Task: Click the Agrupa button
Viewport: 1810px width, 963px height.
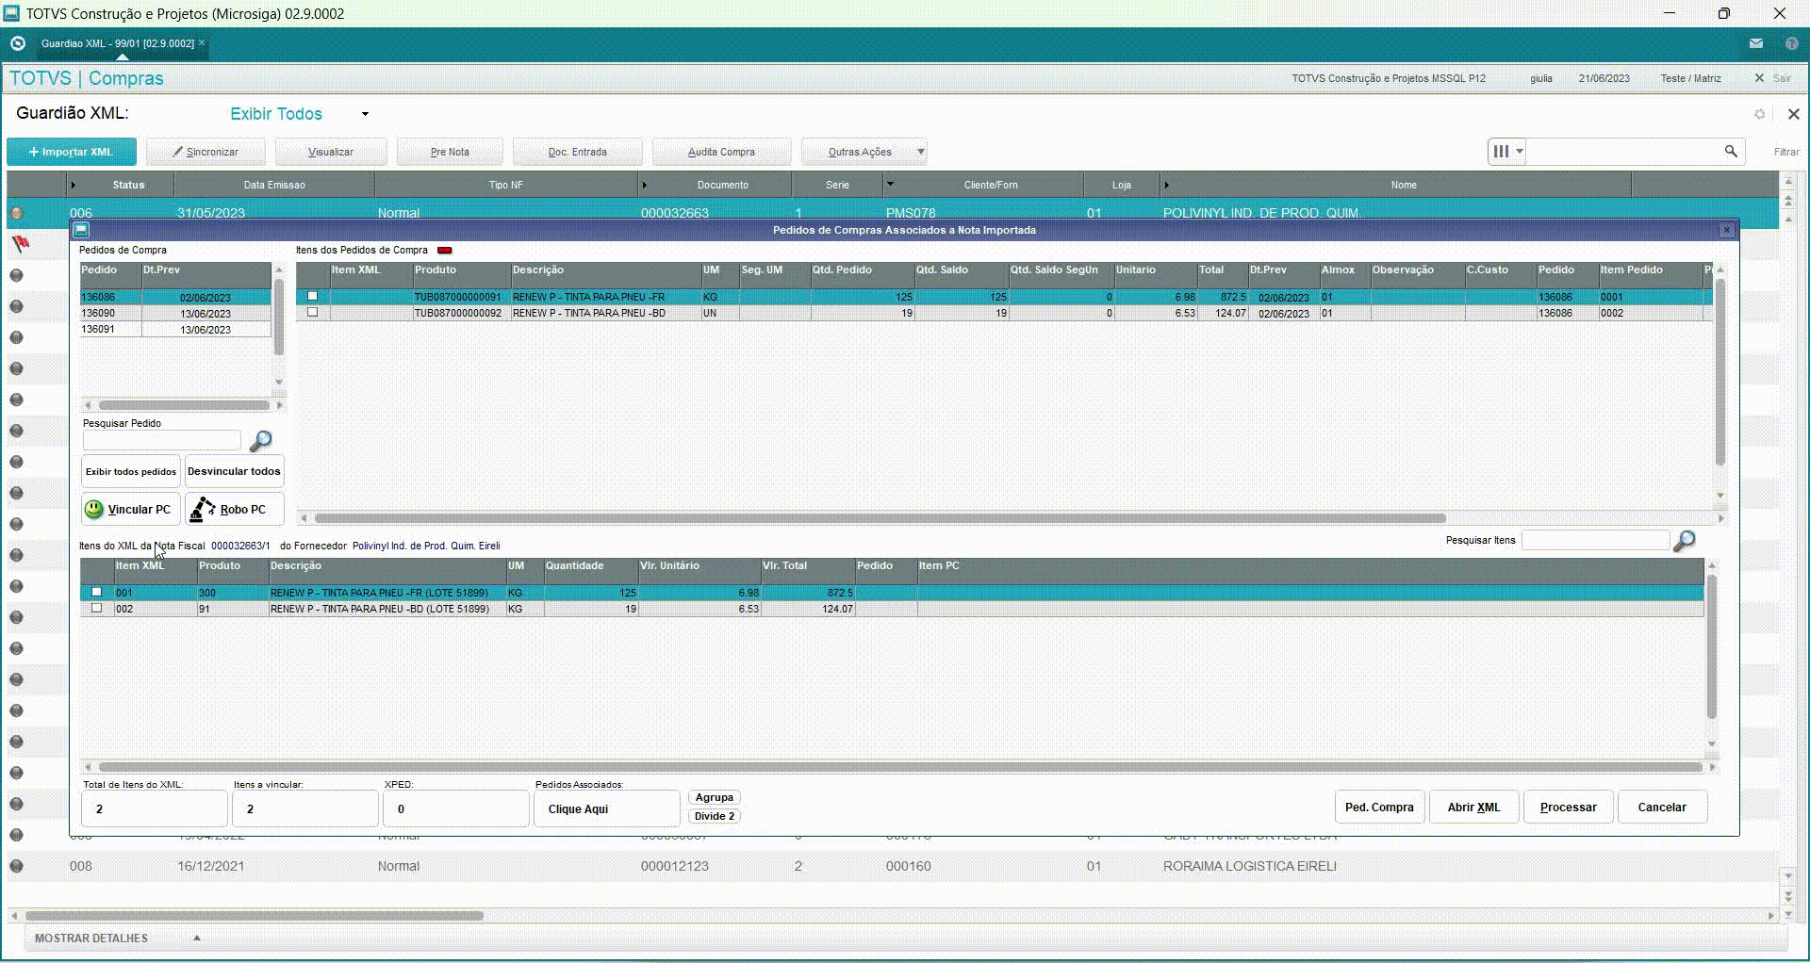Action: click(714, 797)
